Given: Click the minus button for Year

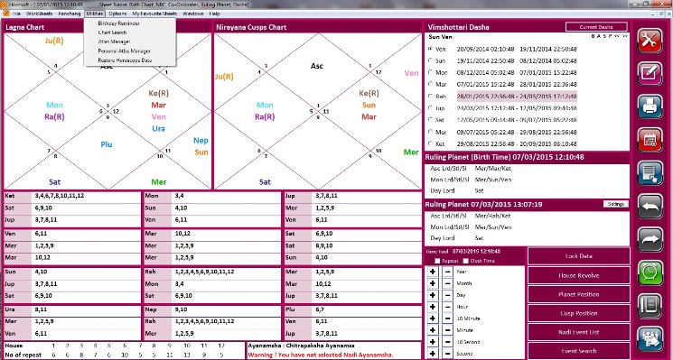Looking at the screenshot, I should [x=447, y=272].
